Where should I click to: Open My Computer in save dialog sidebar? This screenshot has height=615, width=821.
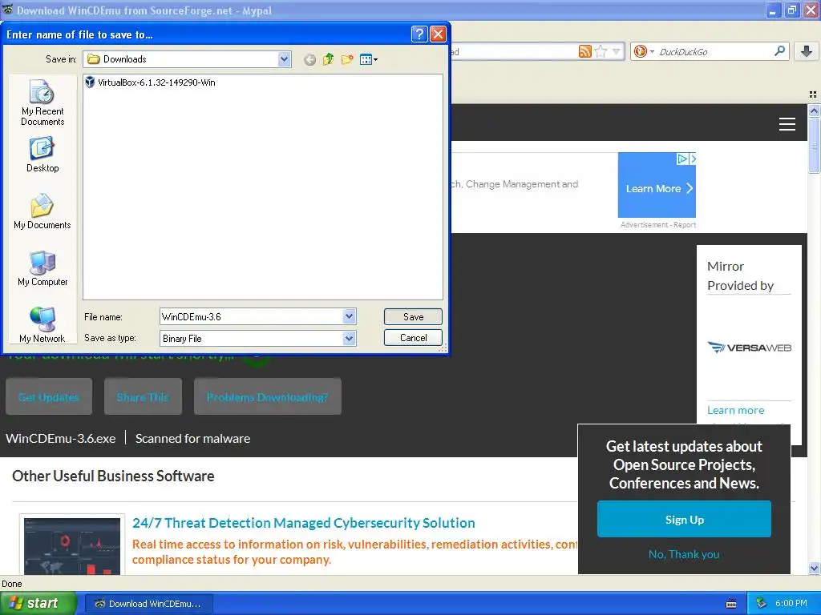(42, 268)
